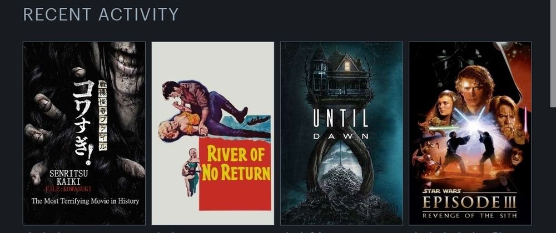This screenshot has height=233, width=556.
Task: Open the Senritsu Kaiki File Kowasugi poster
Action: click(84, 133)
